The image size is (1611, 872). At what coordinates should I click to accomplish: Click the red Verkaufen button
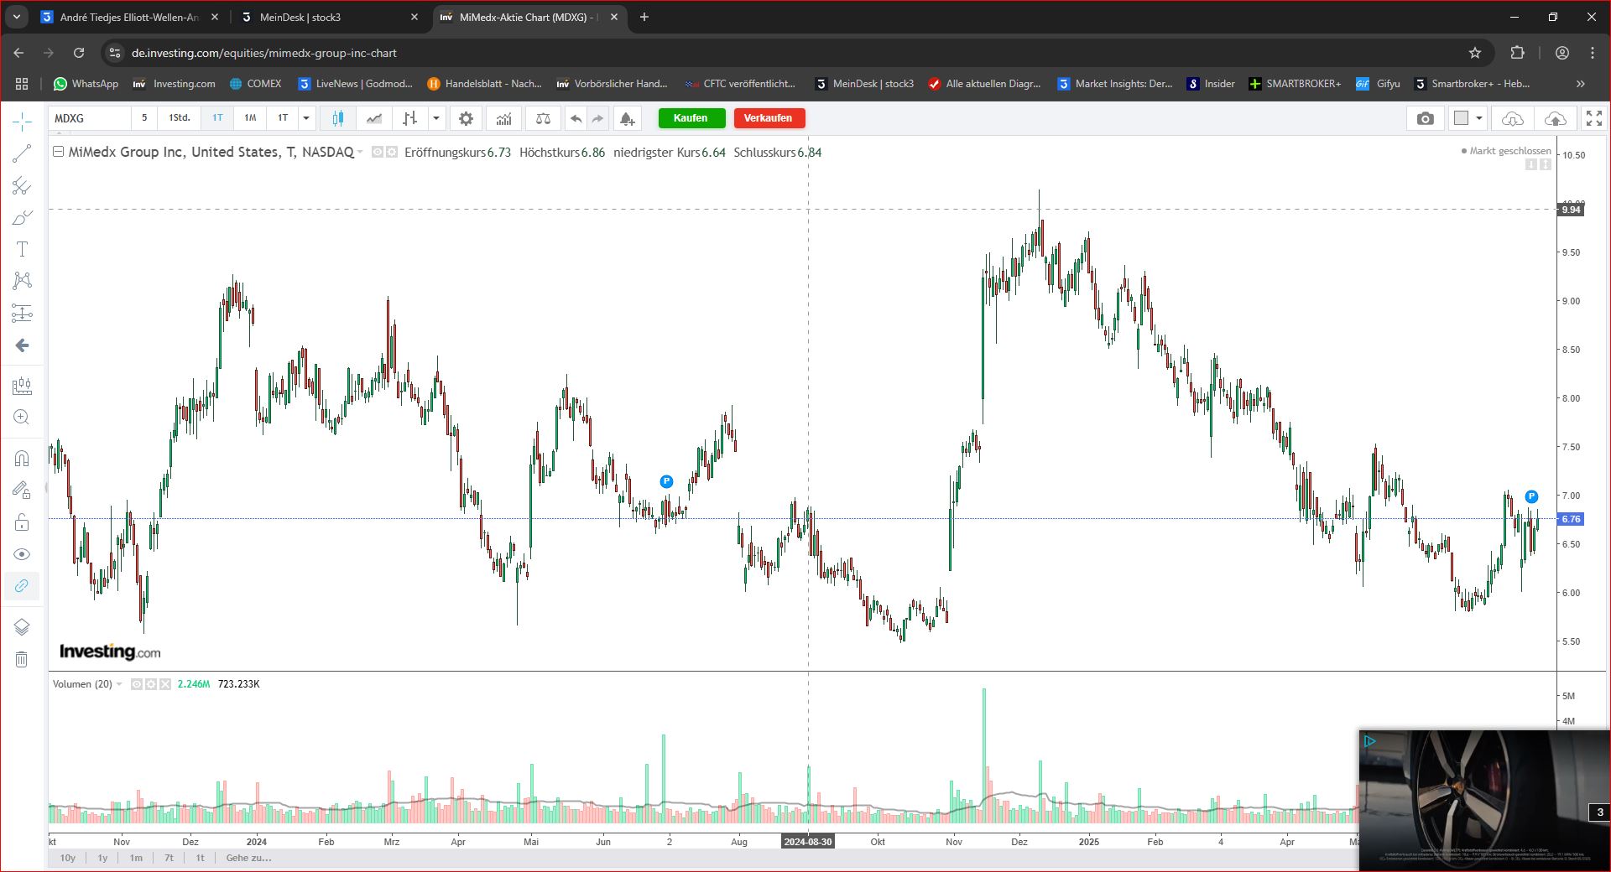point(769,118)
